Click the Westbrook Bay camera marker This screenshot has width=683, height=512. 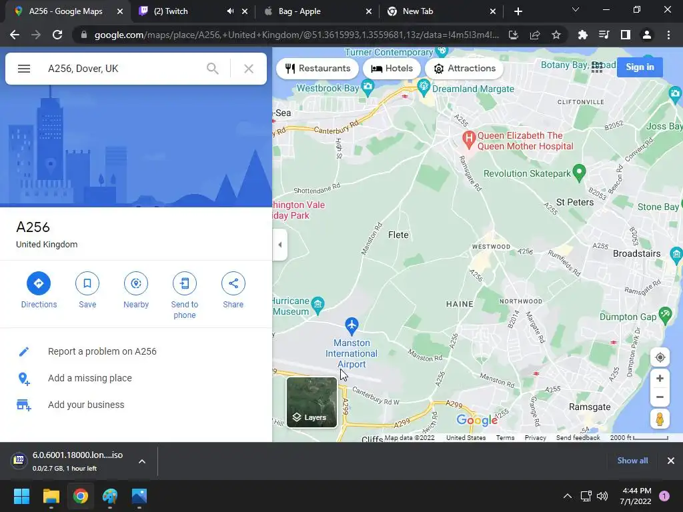pos(368,87)
